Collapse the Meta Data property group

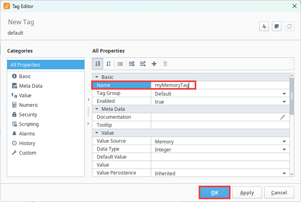click(x=97, y=109)
